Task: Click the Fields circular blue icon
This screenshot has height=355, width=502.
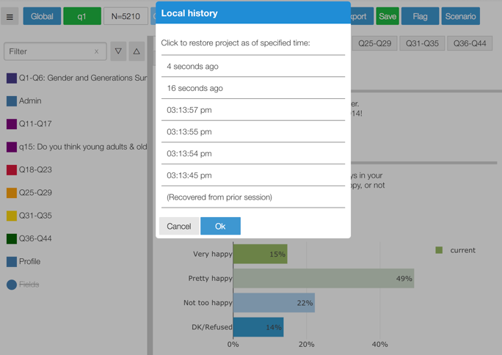Action: pyautogui.click(x=12, y=285)
